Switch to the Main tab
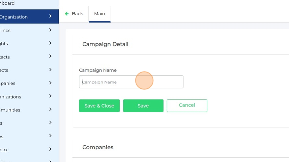 (99, 14)
